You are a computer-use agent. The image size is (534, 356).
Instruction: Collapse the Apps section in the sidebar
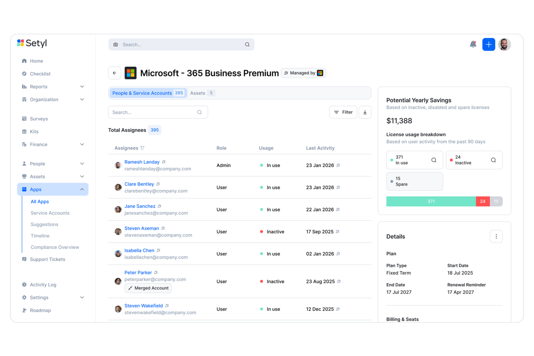pyautogui.click(x=82, y=189)
